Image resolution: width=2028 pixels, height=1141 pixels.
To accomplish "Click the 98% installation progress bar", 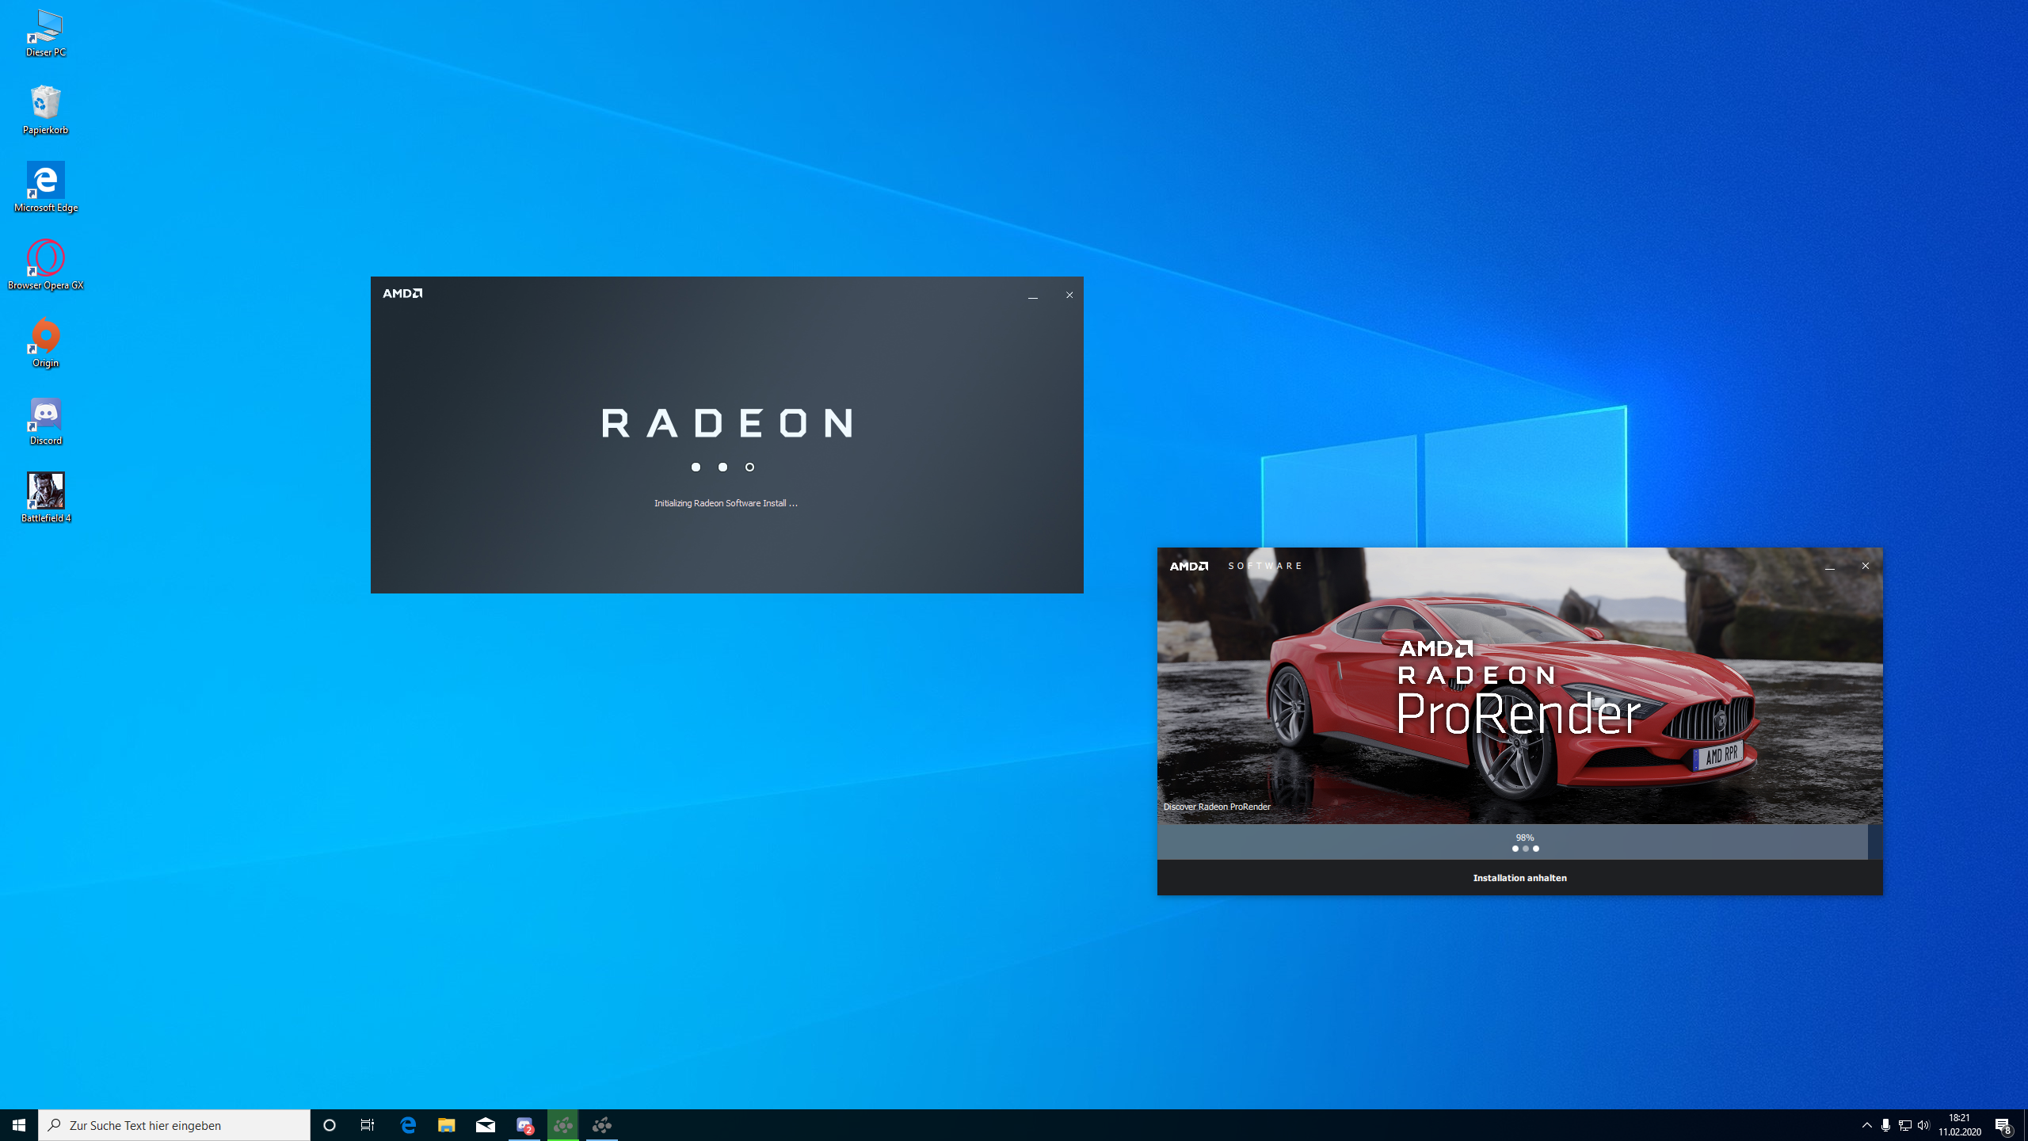I will pos(1519,841).
